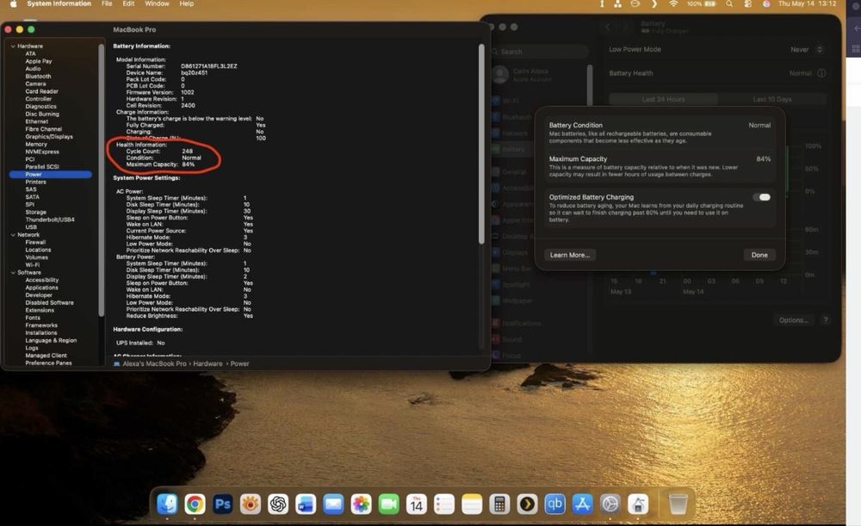The image size is (861, 526).
Task: Open the Photos app in the Dock
Action: 361,504
